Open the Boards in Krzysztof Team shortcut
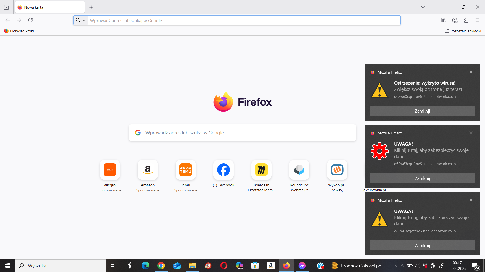Viewport: 485px width, 272px height. [261, 176]
